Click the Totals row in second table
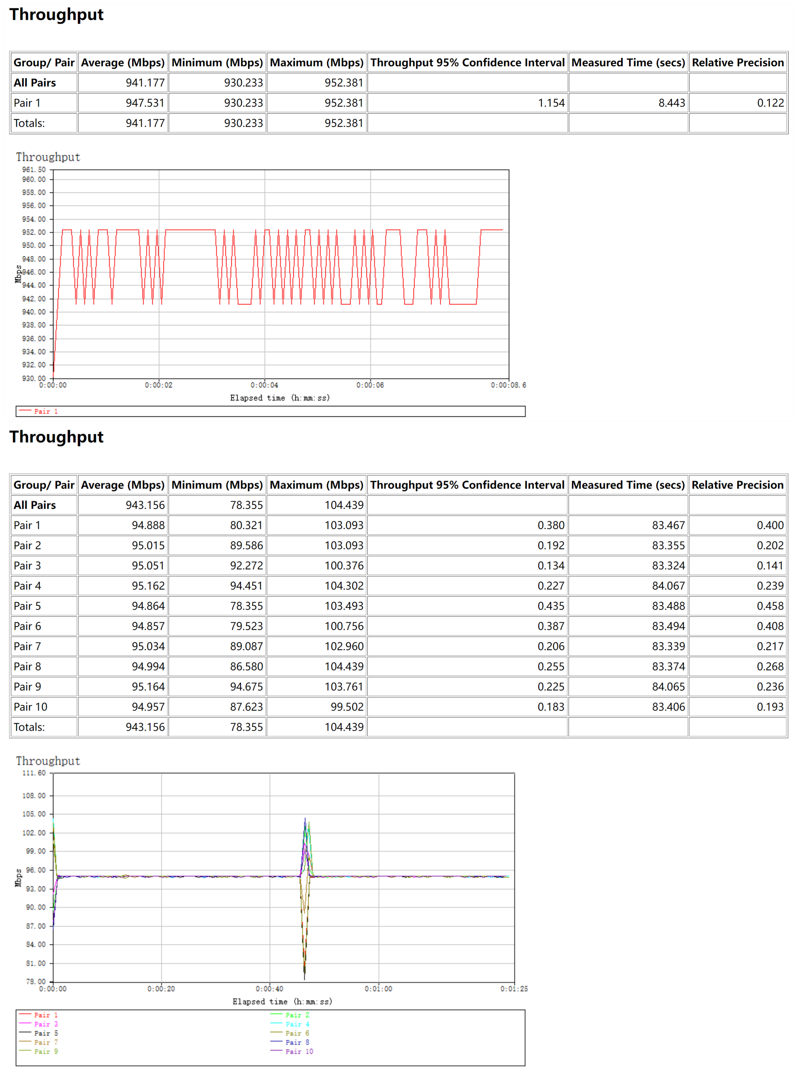Viewport: 797px width, 1074px height. 29,727
